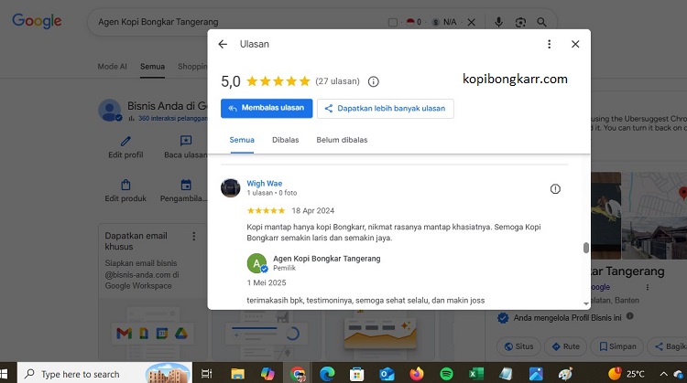Open File Explorer from taskbar
The height and width of the screenshot is (383, 687).
tap(237, 374)
